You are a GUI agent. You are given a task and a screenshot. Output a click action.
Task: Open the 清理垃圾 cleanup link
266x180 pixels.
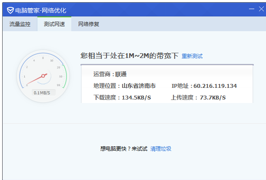[x=161, y=149]
